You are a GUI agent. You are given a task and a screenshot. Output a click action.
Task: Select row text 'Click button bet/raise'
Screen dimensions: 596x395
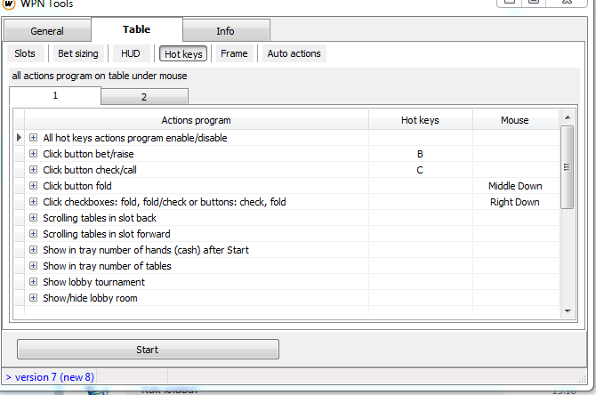pyautogui.click(x=88, y=154)
